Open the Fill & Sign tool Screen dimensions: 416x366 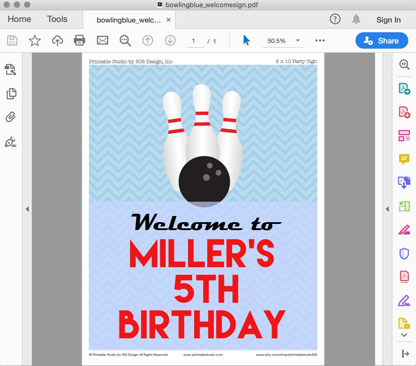404,300
